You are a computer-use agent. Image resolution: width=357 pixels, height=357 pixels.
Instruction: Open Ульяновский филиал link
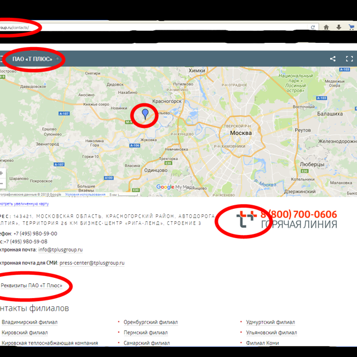pos(272,333)
